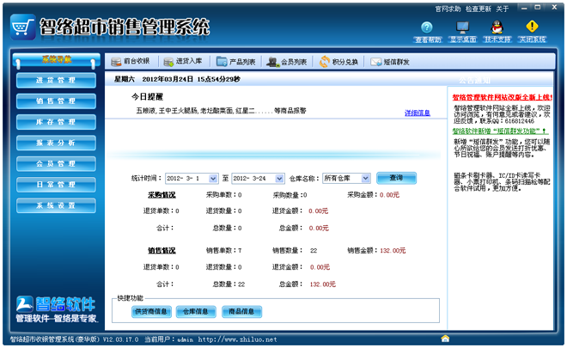Select 库存管理 in the sidebar
This screenshot has width=567, height=348.
click(x=56, y=122)
